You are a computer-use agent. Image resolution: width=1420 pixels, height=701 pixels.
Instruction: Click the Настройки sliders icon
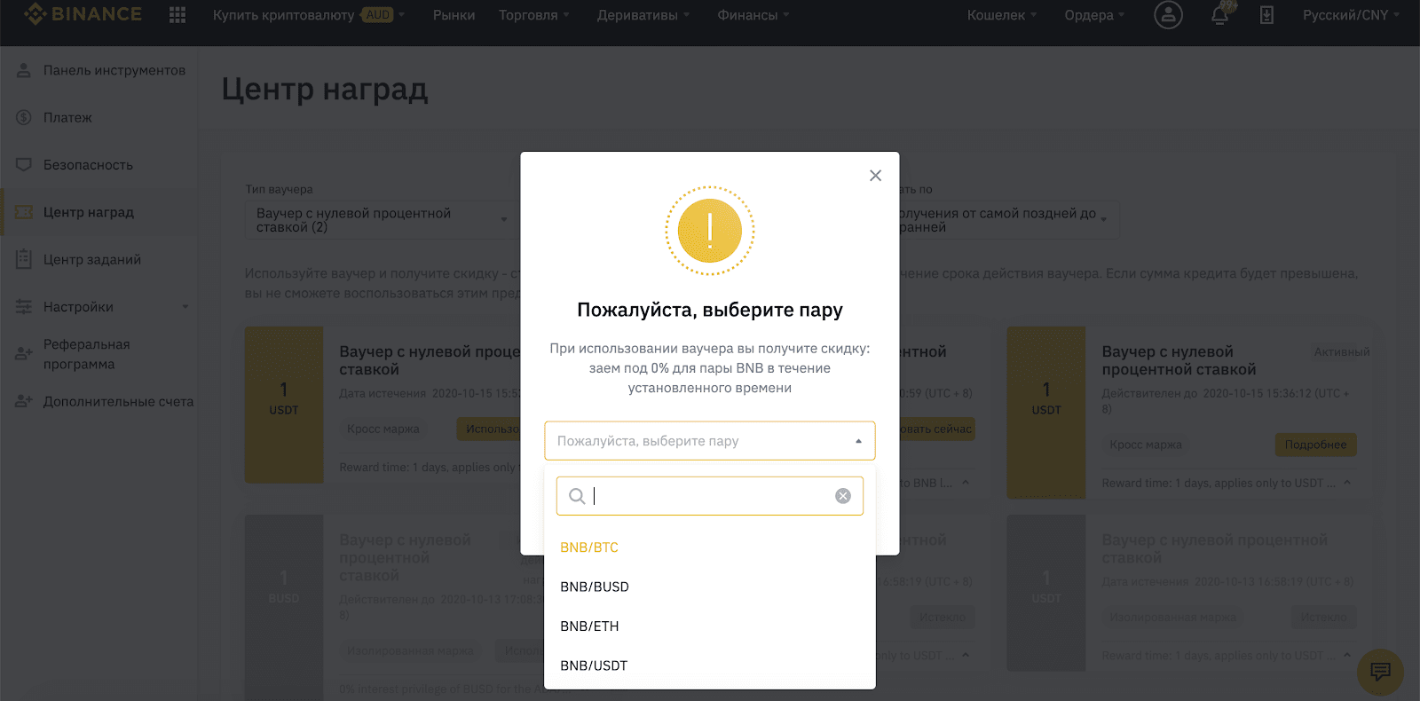(24, 307)
